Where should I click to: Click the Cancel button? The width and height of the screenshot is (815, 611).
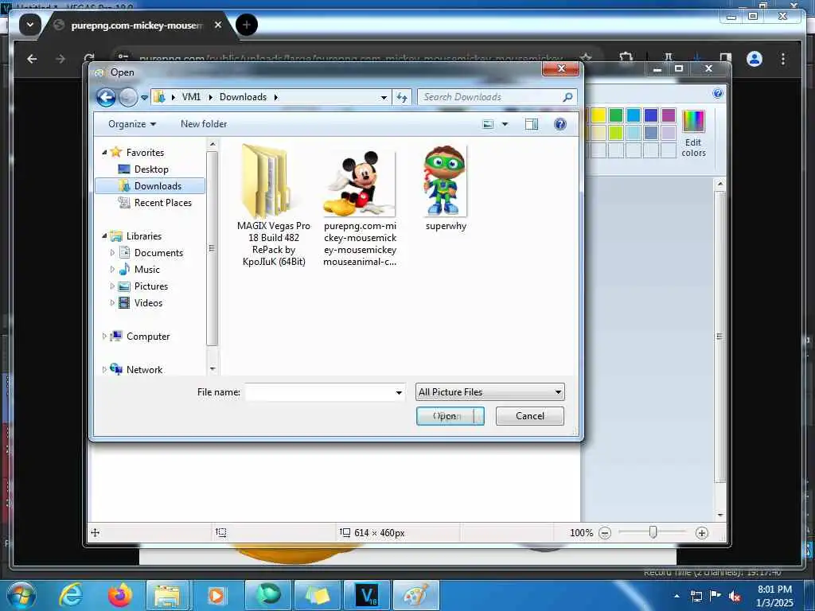(x=529, y=416)
